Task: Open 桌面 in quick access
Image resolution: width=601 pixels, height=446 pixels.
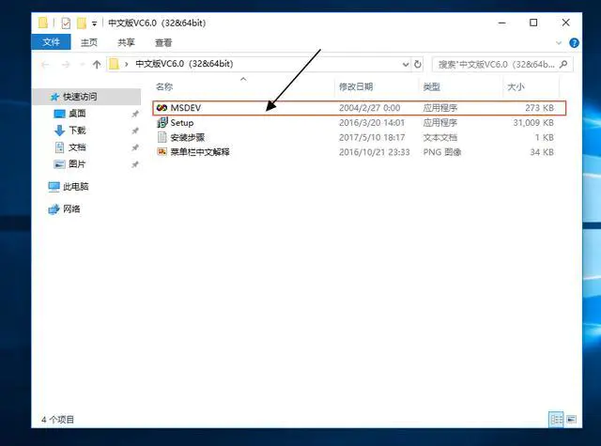Action: (x=77, y=114)
